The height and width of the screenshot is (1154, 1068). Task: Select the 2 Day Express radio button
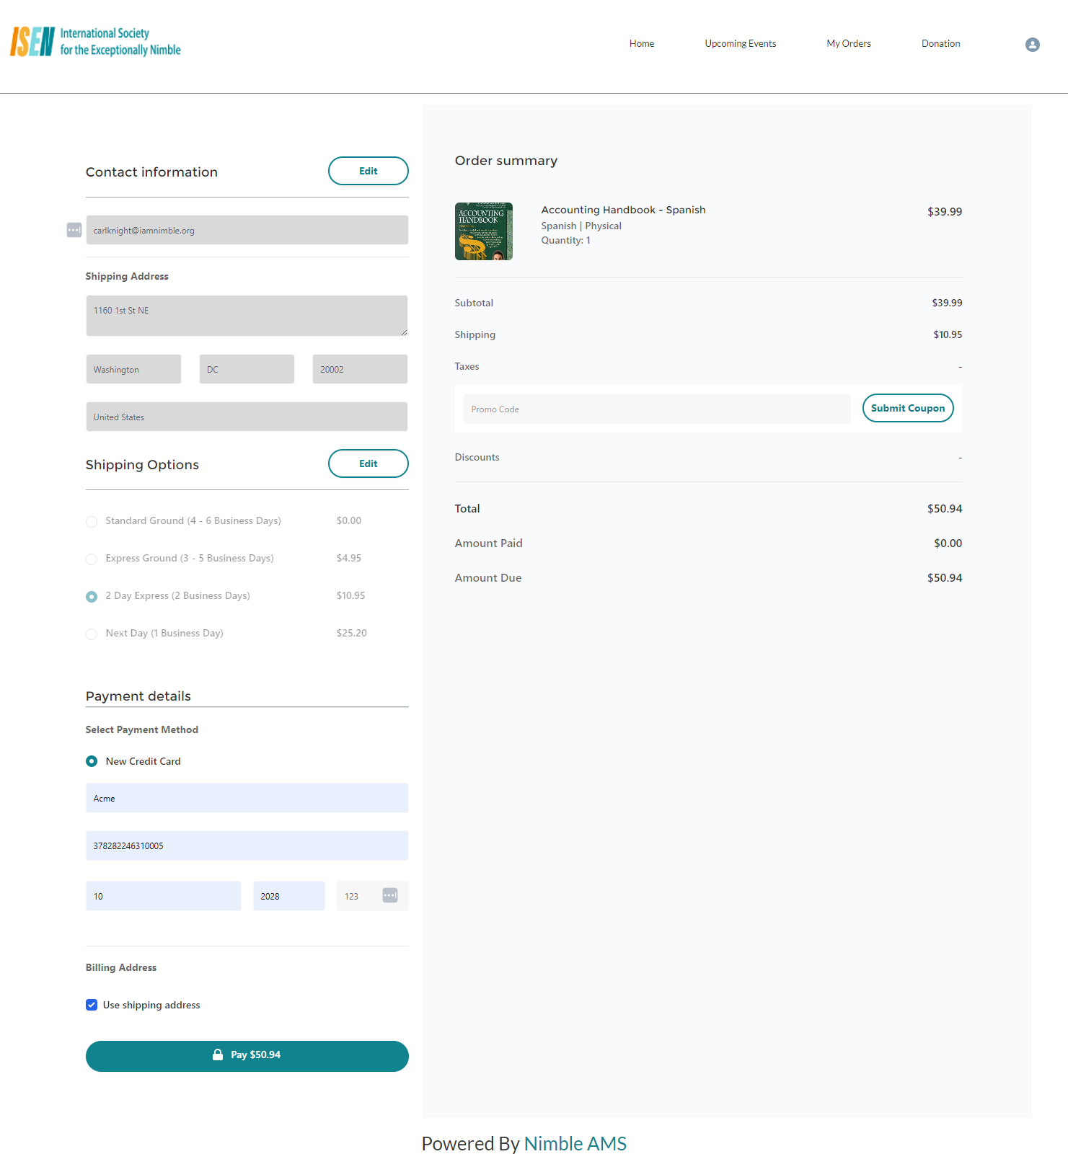tap(92, 597)
